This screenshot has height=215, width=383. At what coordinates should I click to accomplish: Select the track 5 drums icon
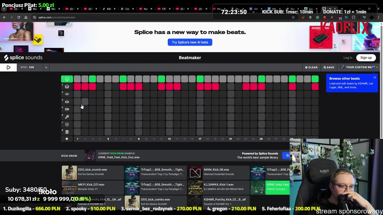pos(67,109)
